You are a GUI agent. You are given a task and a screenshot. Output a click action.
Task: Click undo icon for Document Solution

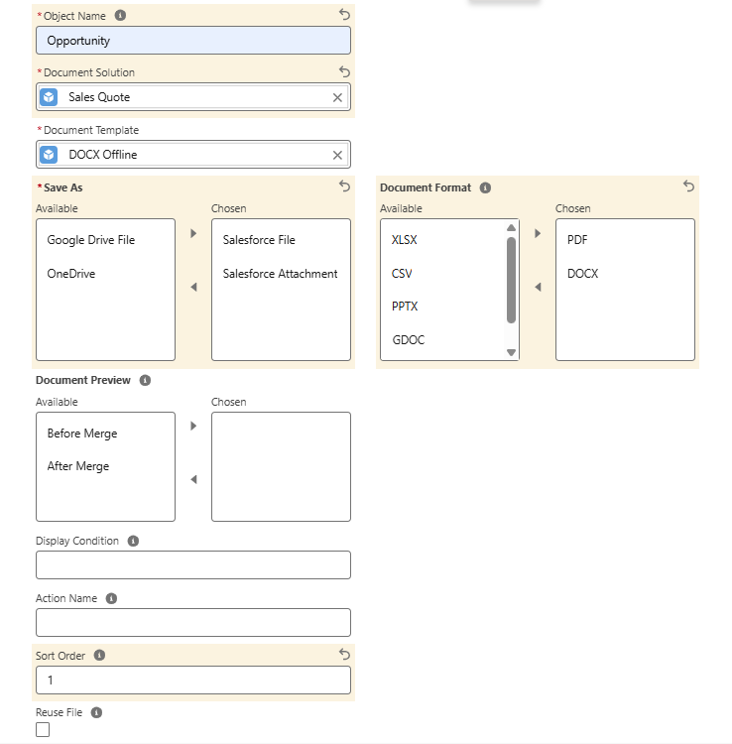344,72
